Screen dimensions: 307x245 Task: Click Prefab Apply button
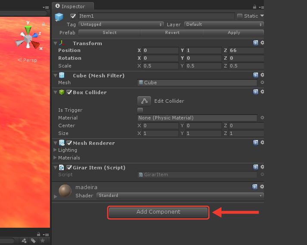234,33
